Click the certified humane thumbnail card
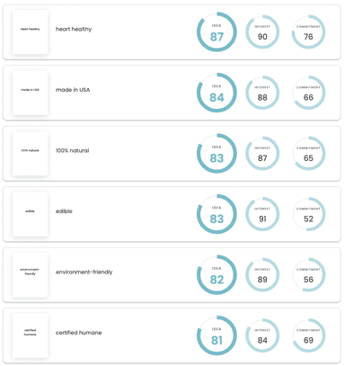 [x=30, y=335]
